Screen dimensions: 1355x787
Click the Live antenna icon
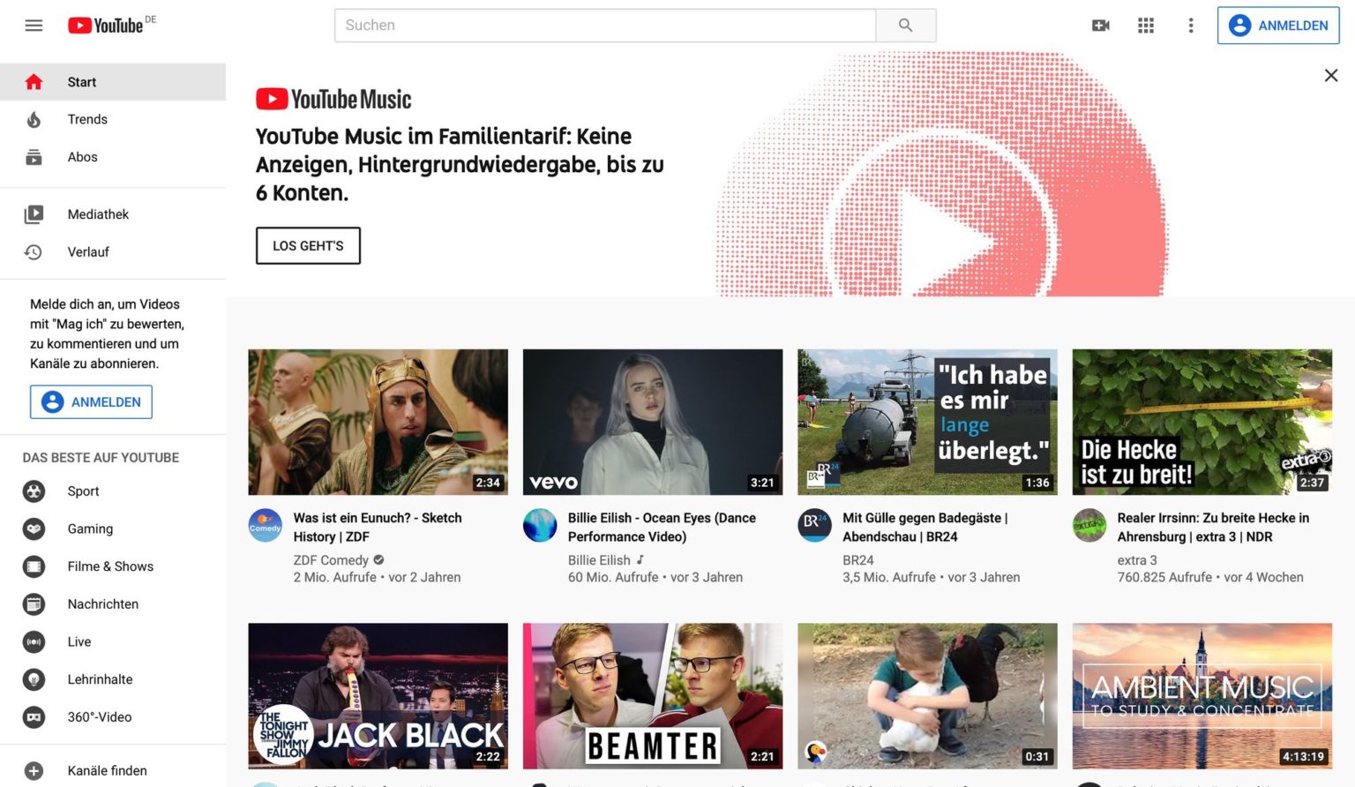34,641
